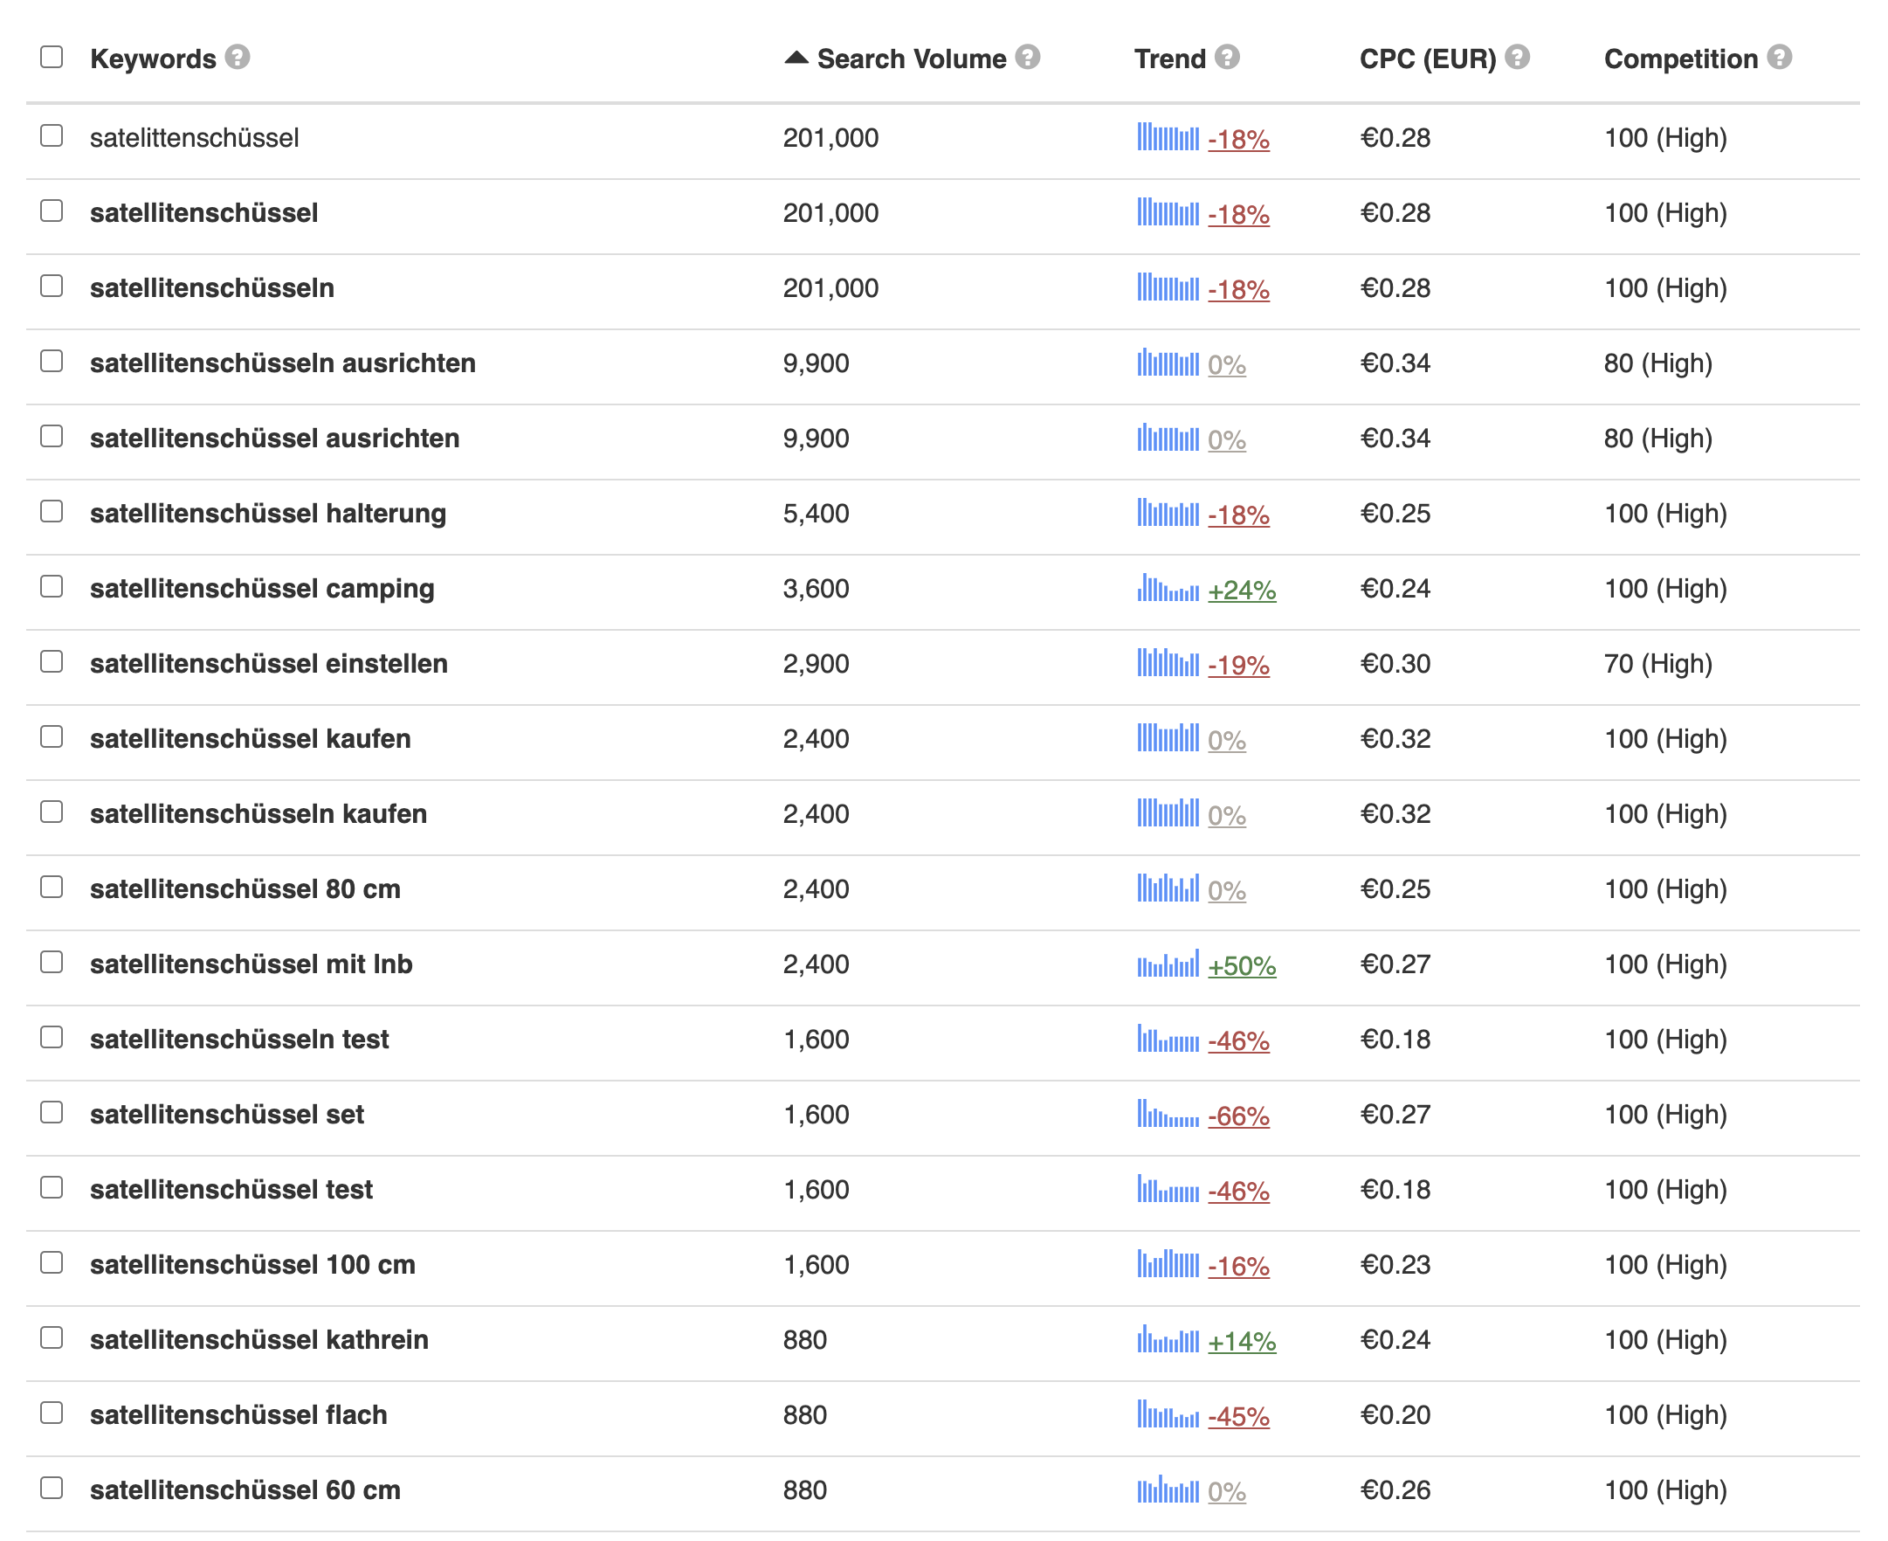Open 0% trend link for satellitenschüssel kaufen
This screenshot has height=1541, width=1888.
tap(1227, 740)
